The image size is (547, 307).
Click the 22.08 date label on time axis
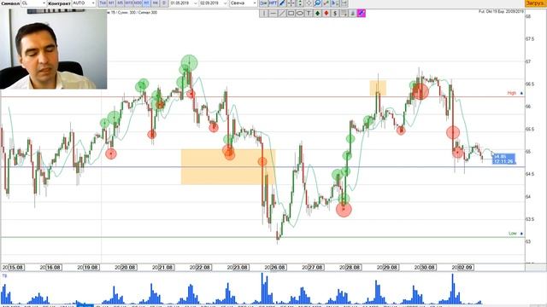click(x=203, y=267)
